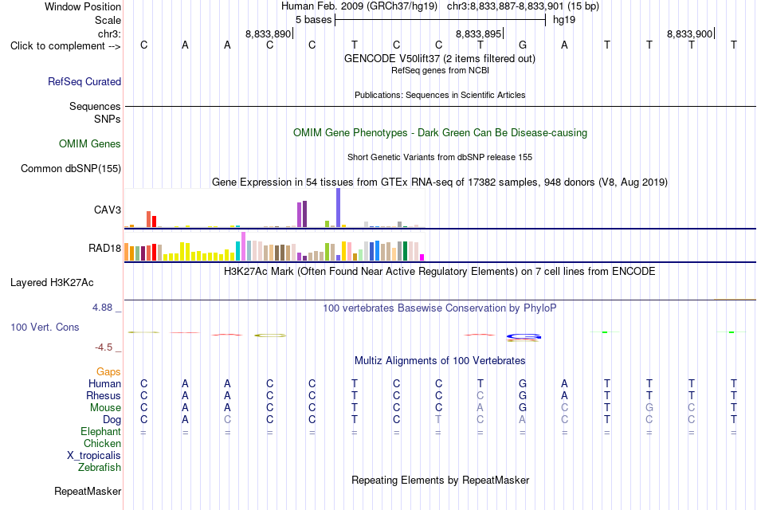Click 100 vertebrates Basewise Conservation by PhyloP title
The height and width of the screenshot is (510, 757).
click(x=439, y=308)
